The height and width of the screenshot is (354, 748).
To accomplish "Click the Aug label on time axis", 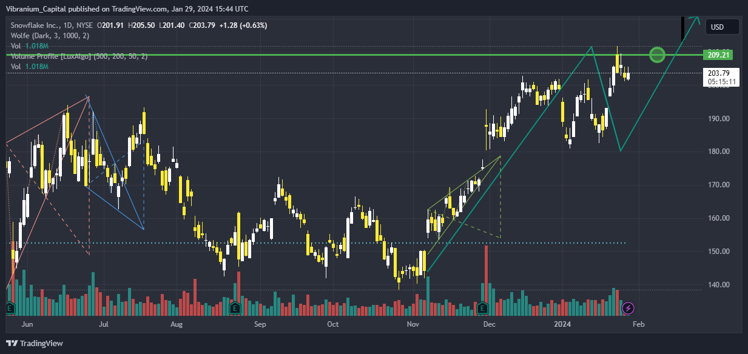I will [x=177, y=324].
